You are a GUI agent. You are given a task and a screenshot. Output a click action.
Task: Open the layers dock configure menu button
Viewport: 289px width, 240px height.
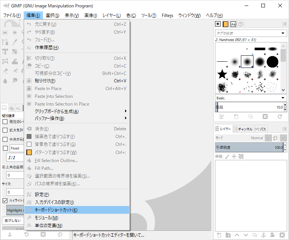coord(285,129)
